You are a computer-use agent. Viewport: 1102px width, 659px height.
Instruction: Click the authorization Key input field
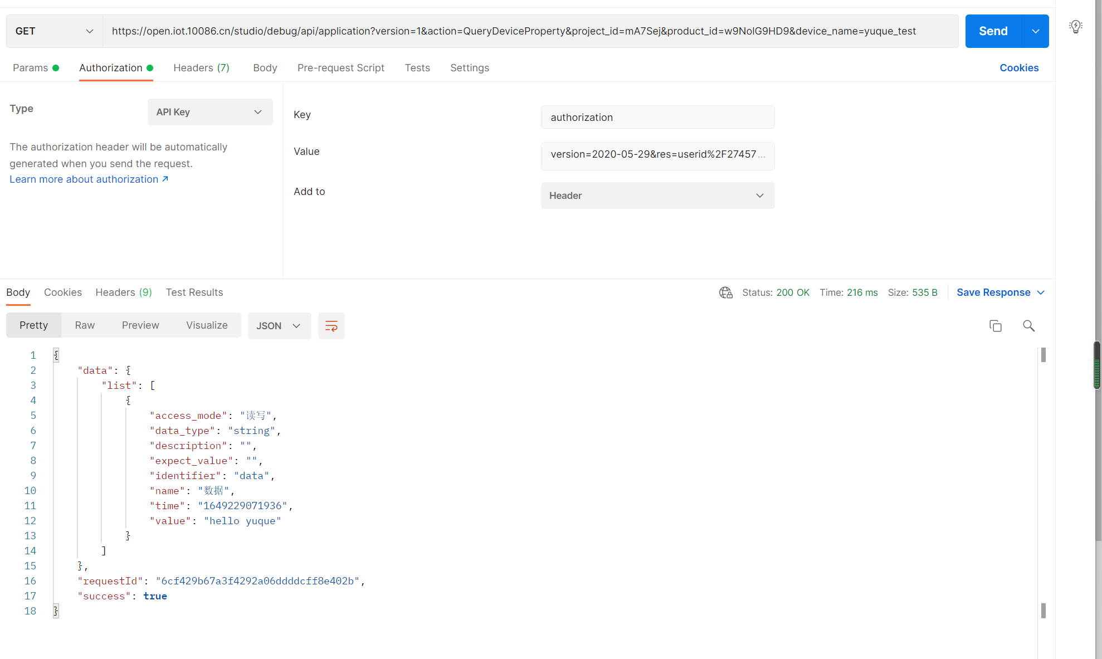[657, 118]
